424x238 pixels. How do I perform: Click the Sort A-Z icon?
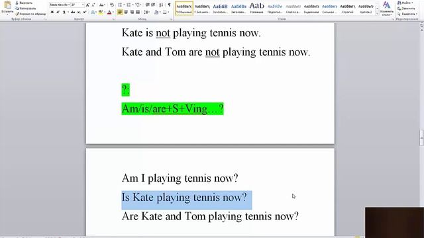[161, 5]
